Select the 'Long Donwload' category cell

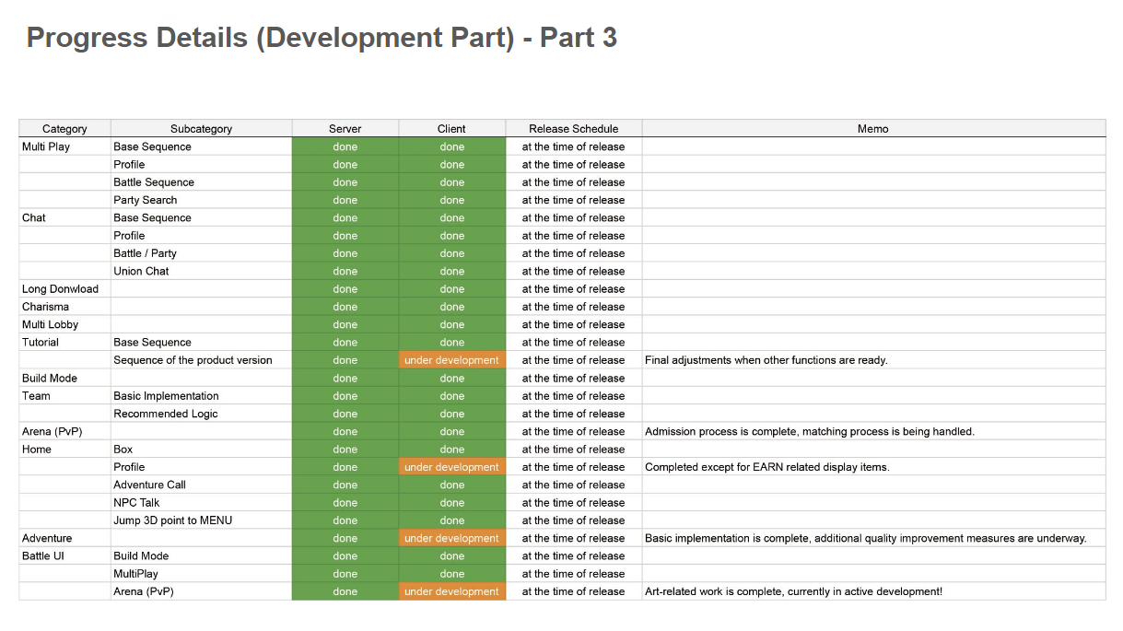[x=64, y=289]
